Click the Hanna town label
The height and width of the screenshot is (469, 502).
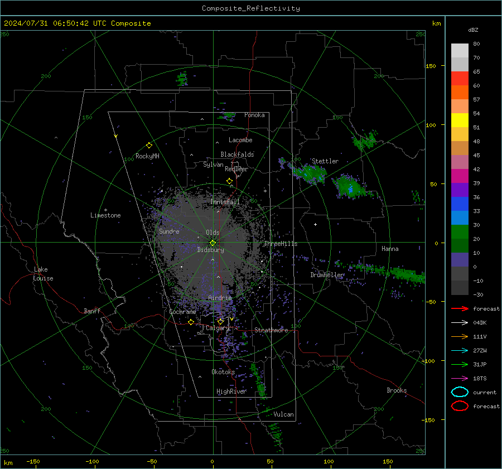(390, 249)
